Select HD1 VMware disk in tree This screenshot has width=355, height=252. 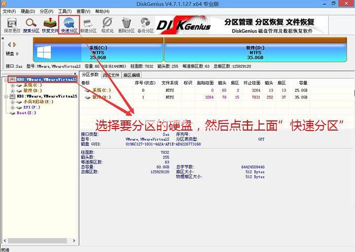(47, 96)
